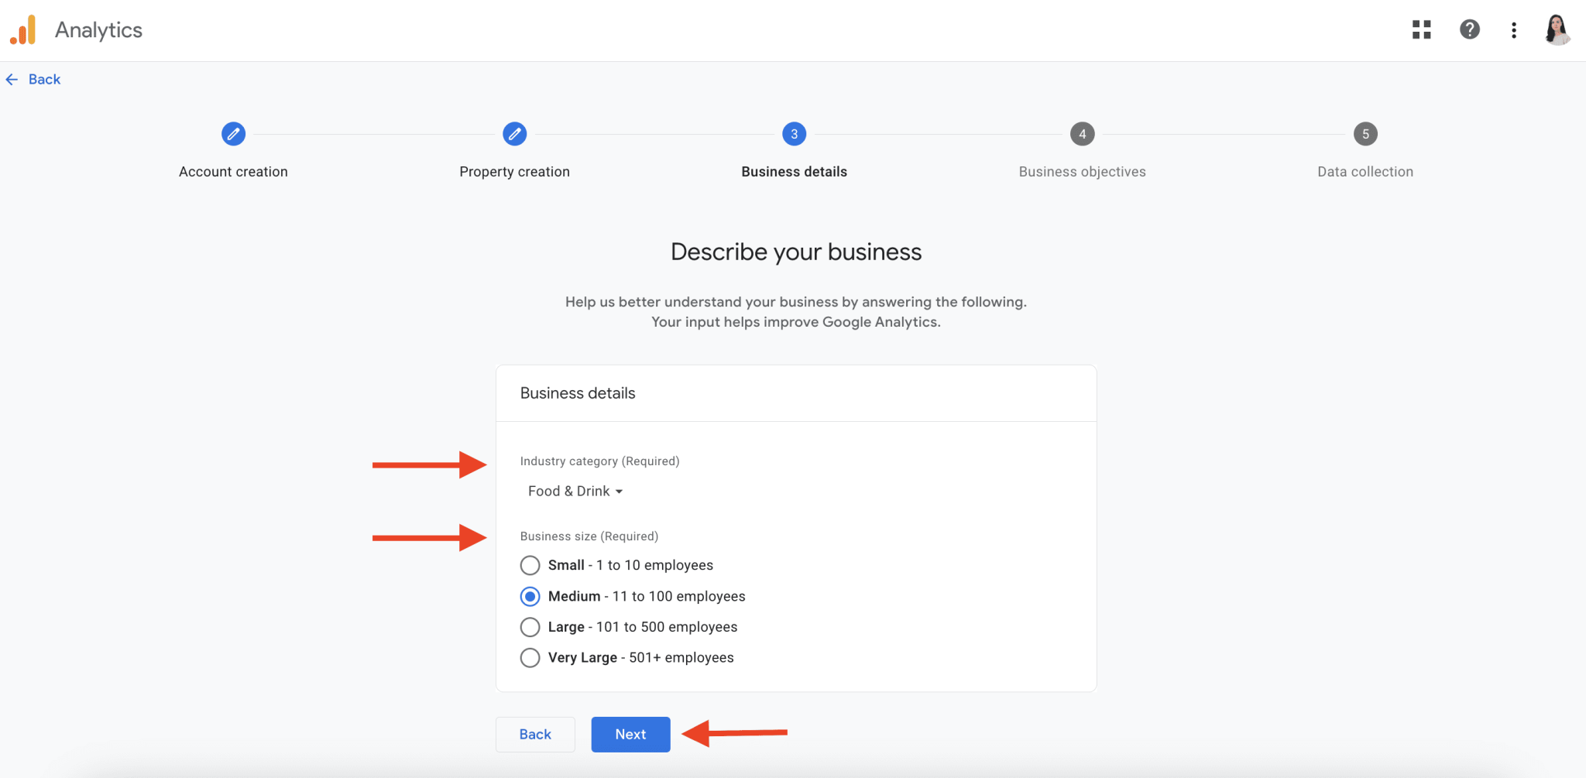Click step 5 Data collection circle
Screen dimensions: 1586x778
1365,134
